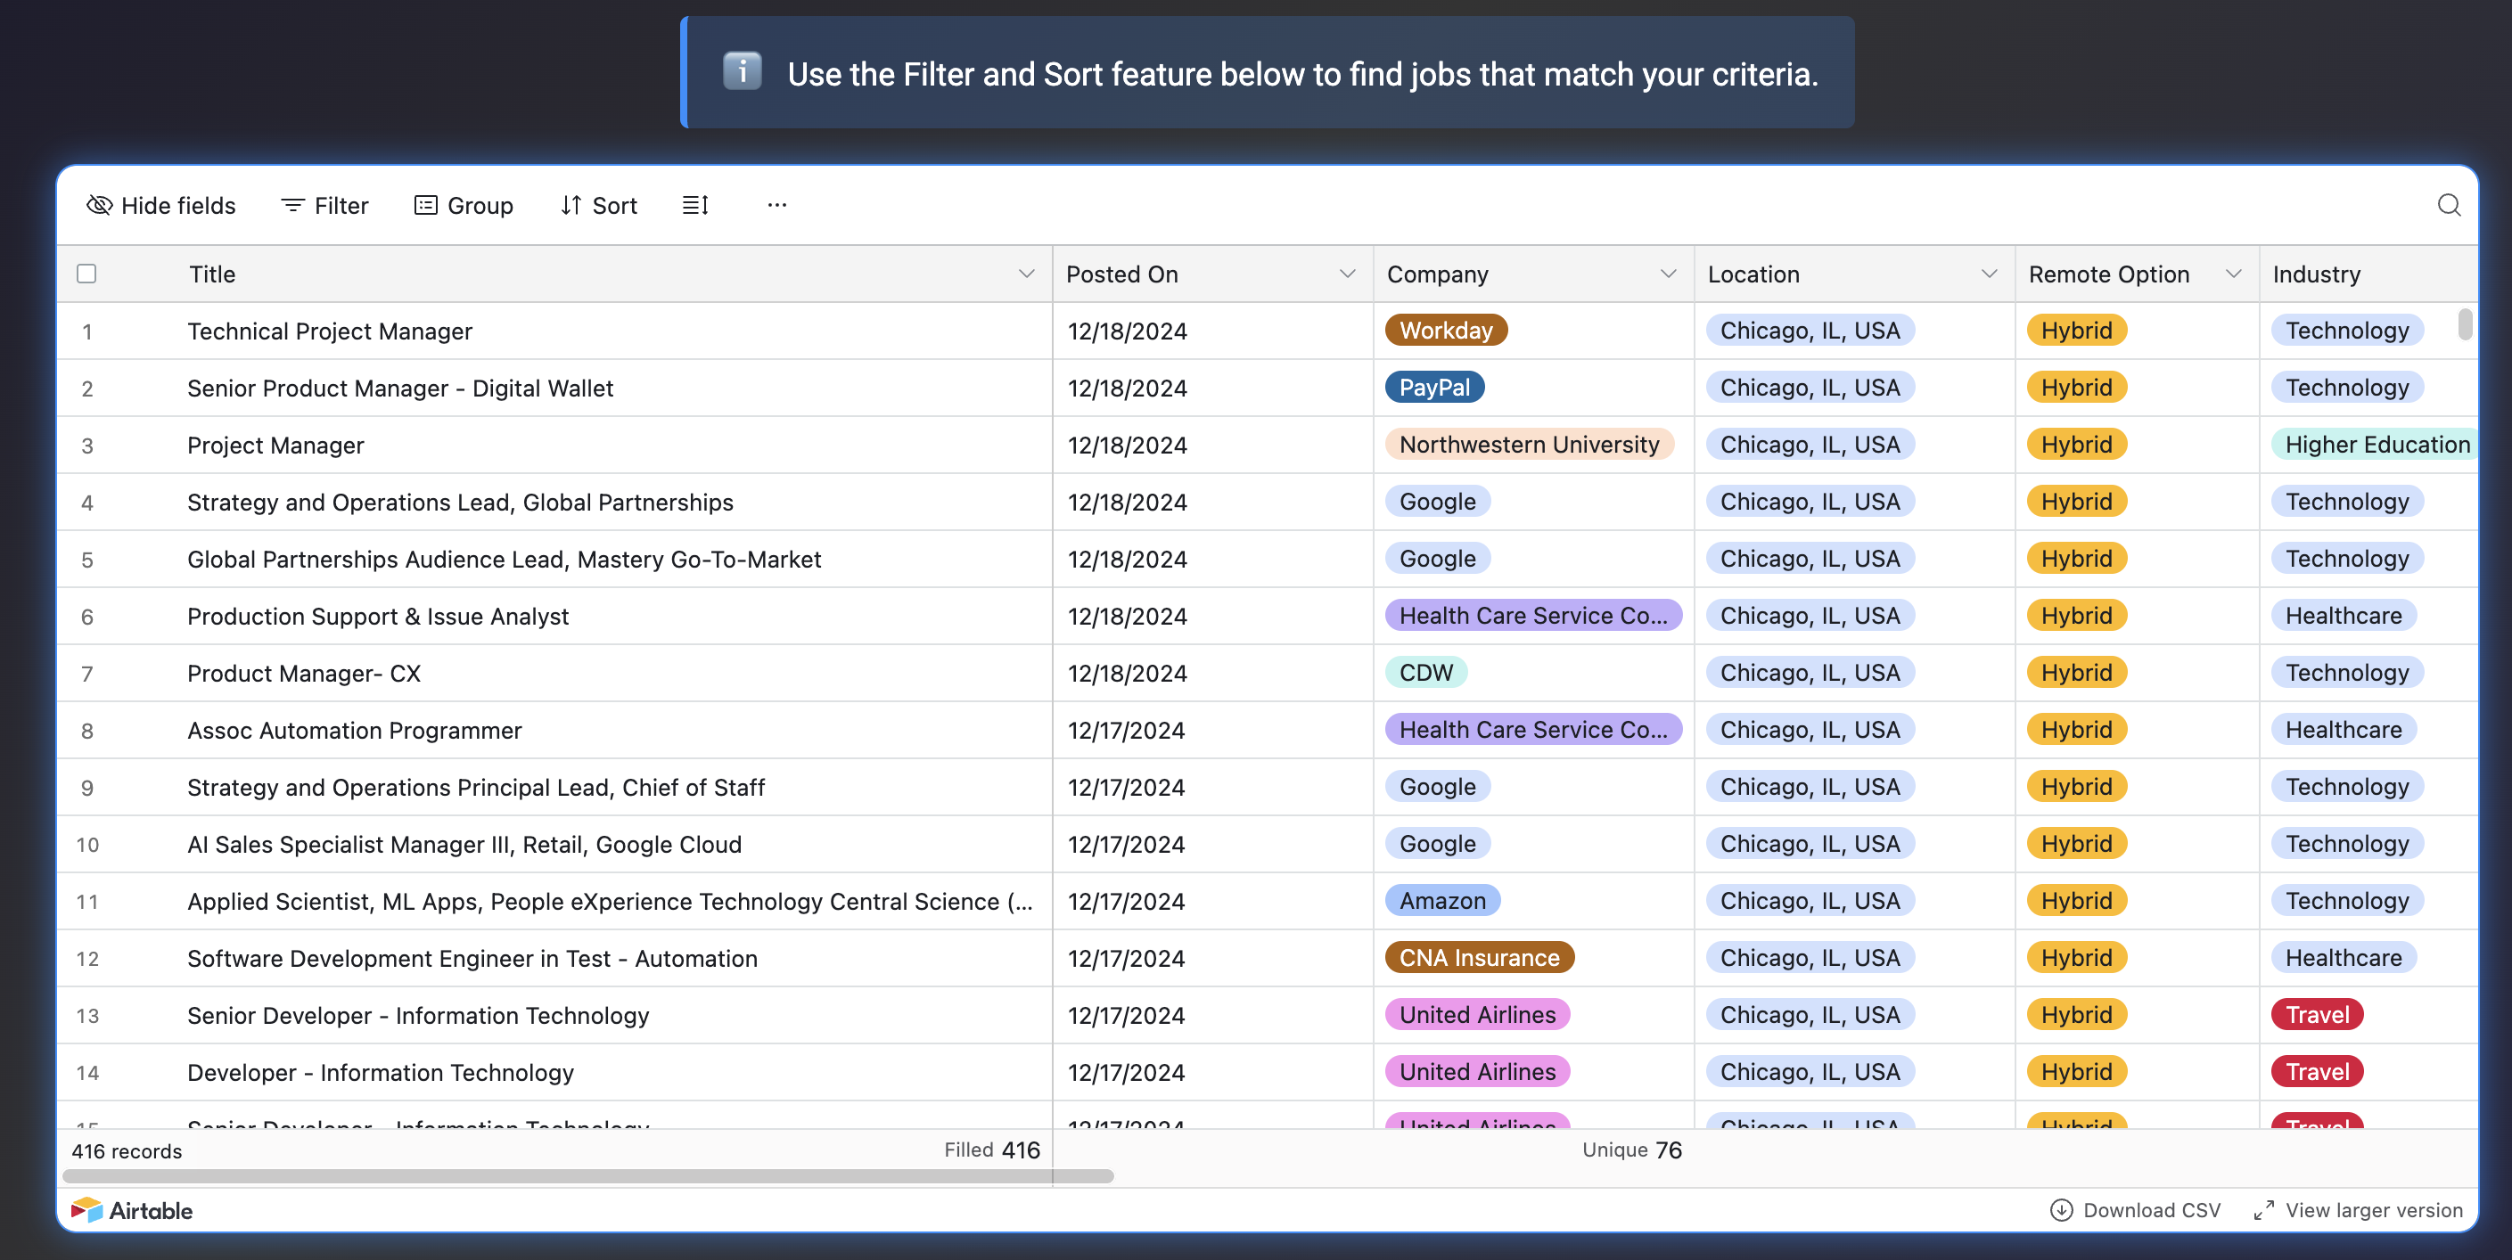This screenshot has height=1260, width=2512.
Task: Open the Company column dropdown chevron
Action: pyautogui.click(x=1668, y=274)
